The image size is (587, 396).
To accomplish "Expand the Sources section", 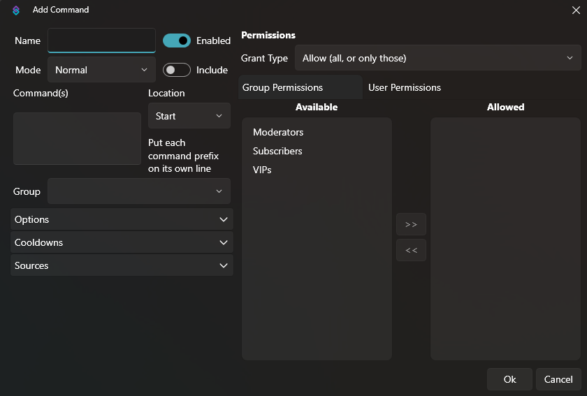I will click(x=122, y=265).
